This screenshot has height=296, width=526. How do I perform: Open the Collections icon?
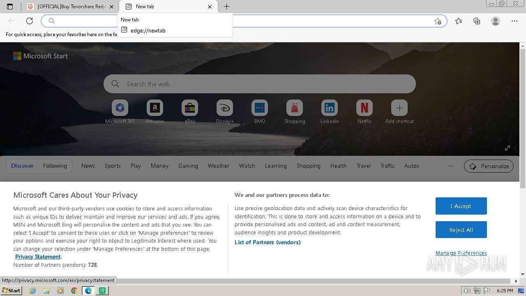477,21
